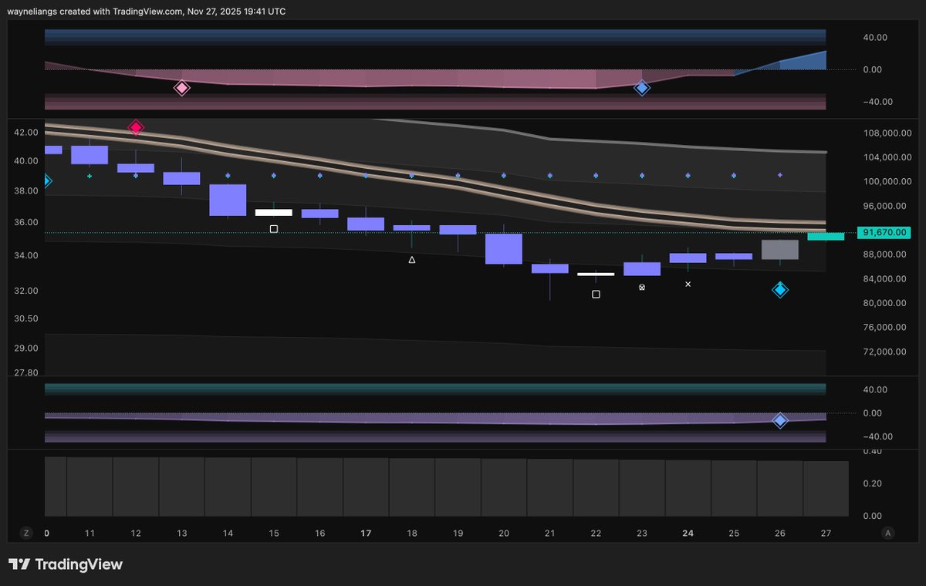Click the 13 date label on time axis
Screen dimensions: 926x586
[181, 533]
